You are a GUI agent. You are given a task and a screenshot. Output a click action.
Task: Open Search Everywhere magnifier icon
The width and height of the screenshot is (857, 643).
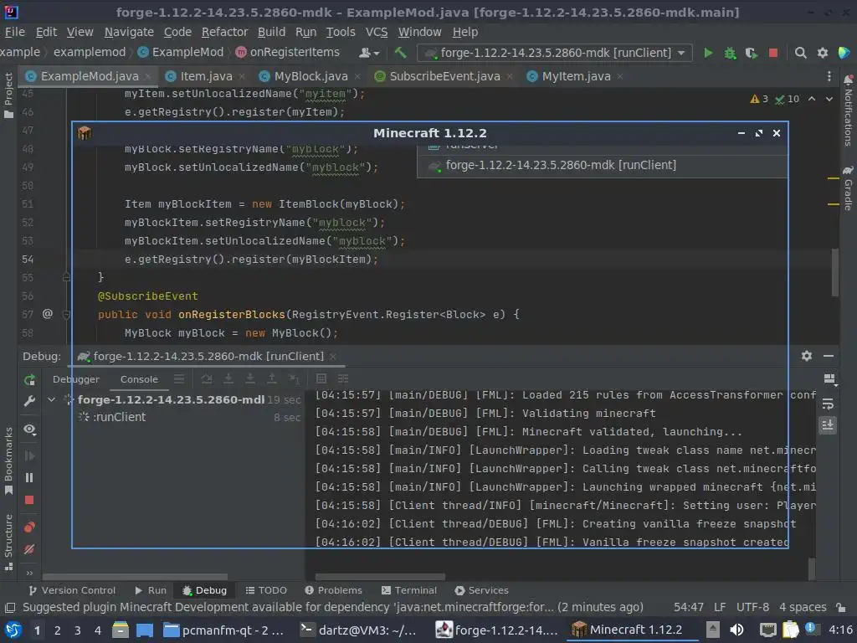800,53
